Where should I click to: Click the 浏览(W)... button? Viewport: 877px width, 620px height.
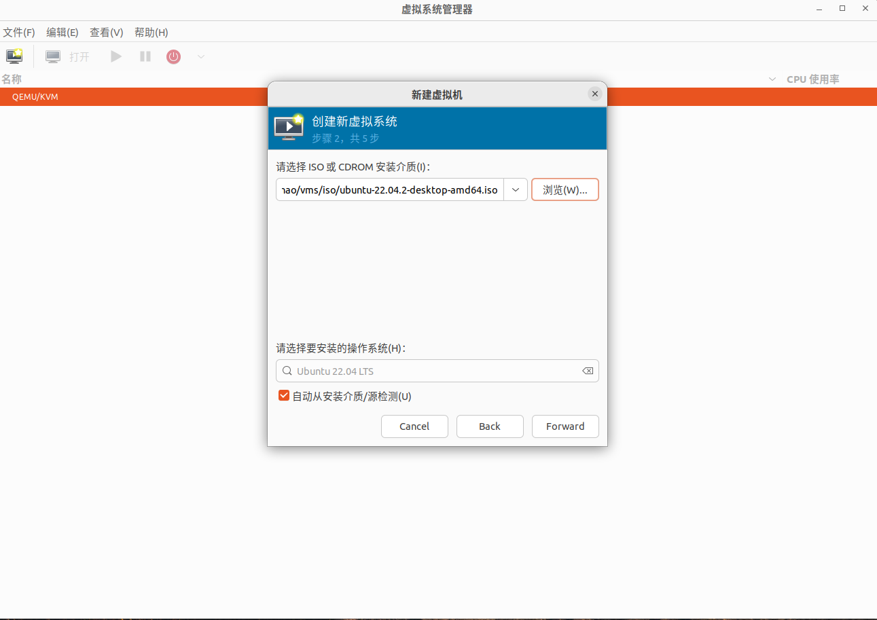point(565,189)
